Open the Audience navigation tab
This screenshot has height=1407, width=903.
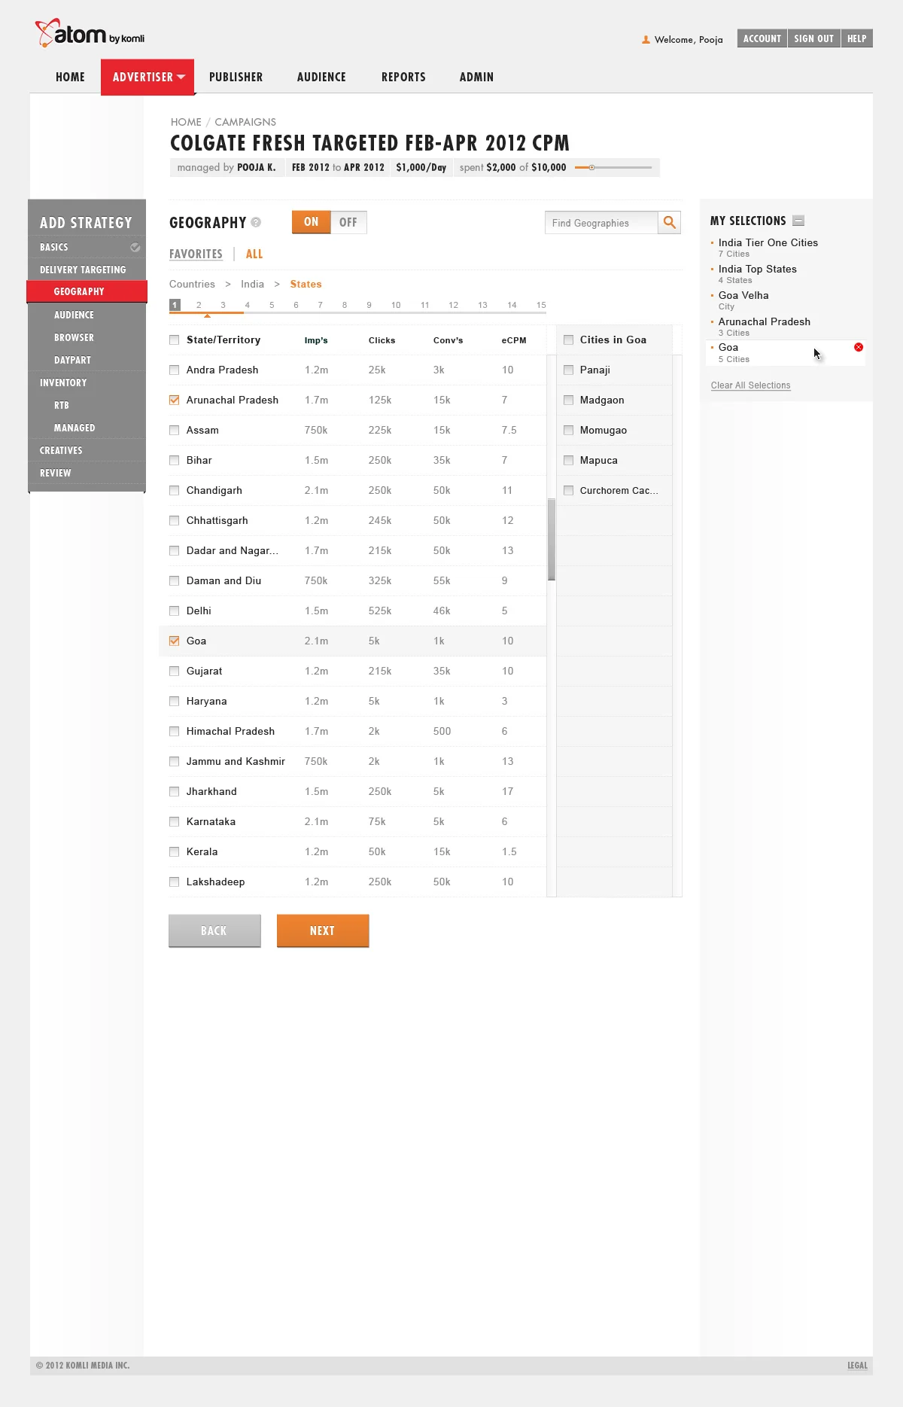point(321,77)
